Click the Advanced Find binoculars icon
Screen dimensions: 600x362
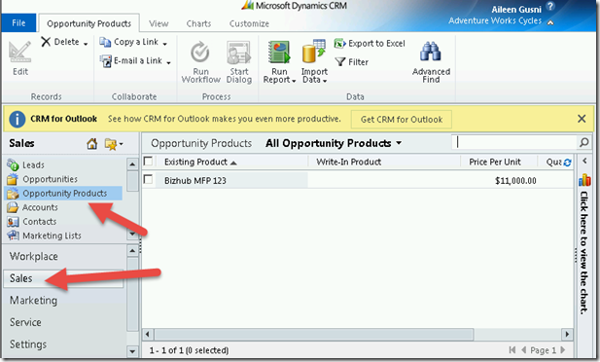click(x=431, y=52)
